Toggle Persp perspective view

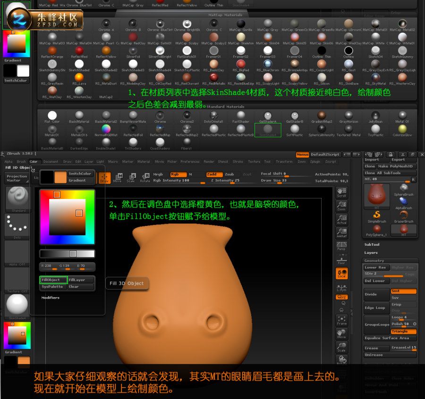point(341,246)
